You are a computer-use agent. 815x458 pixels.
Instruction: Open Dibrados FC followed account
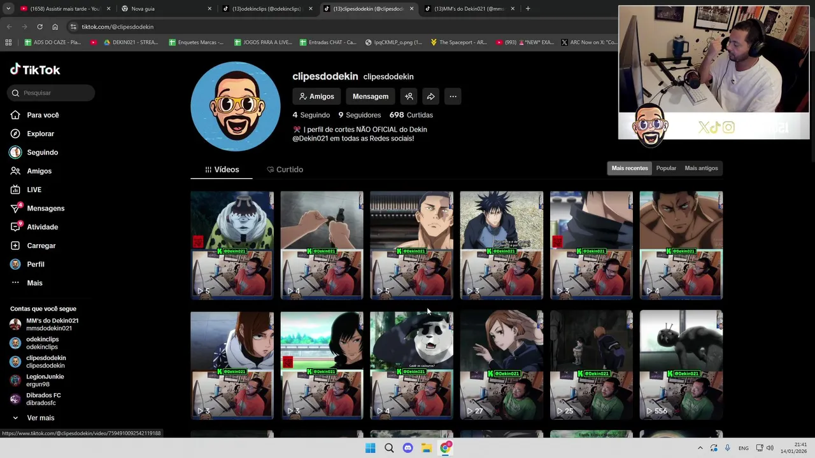click(x=36, y=399)
